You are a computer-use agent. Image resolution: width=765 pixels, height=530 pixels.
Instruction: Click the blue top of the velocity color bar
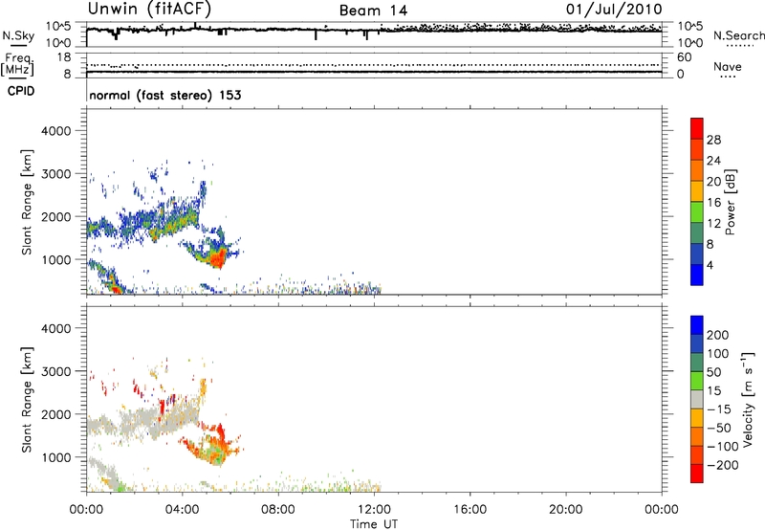click(x=697, y=324)
